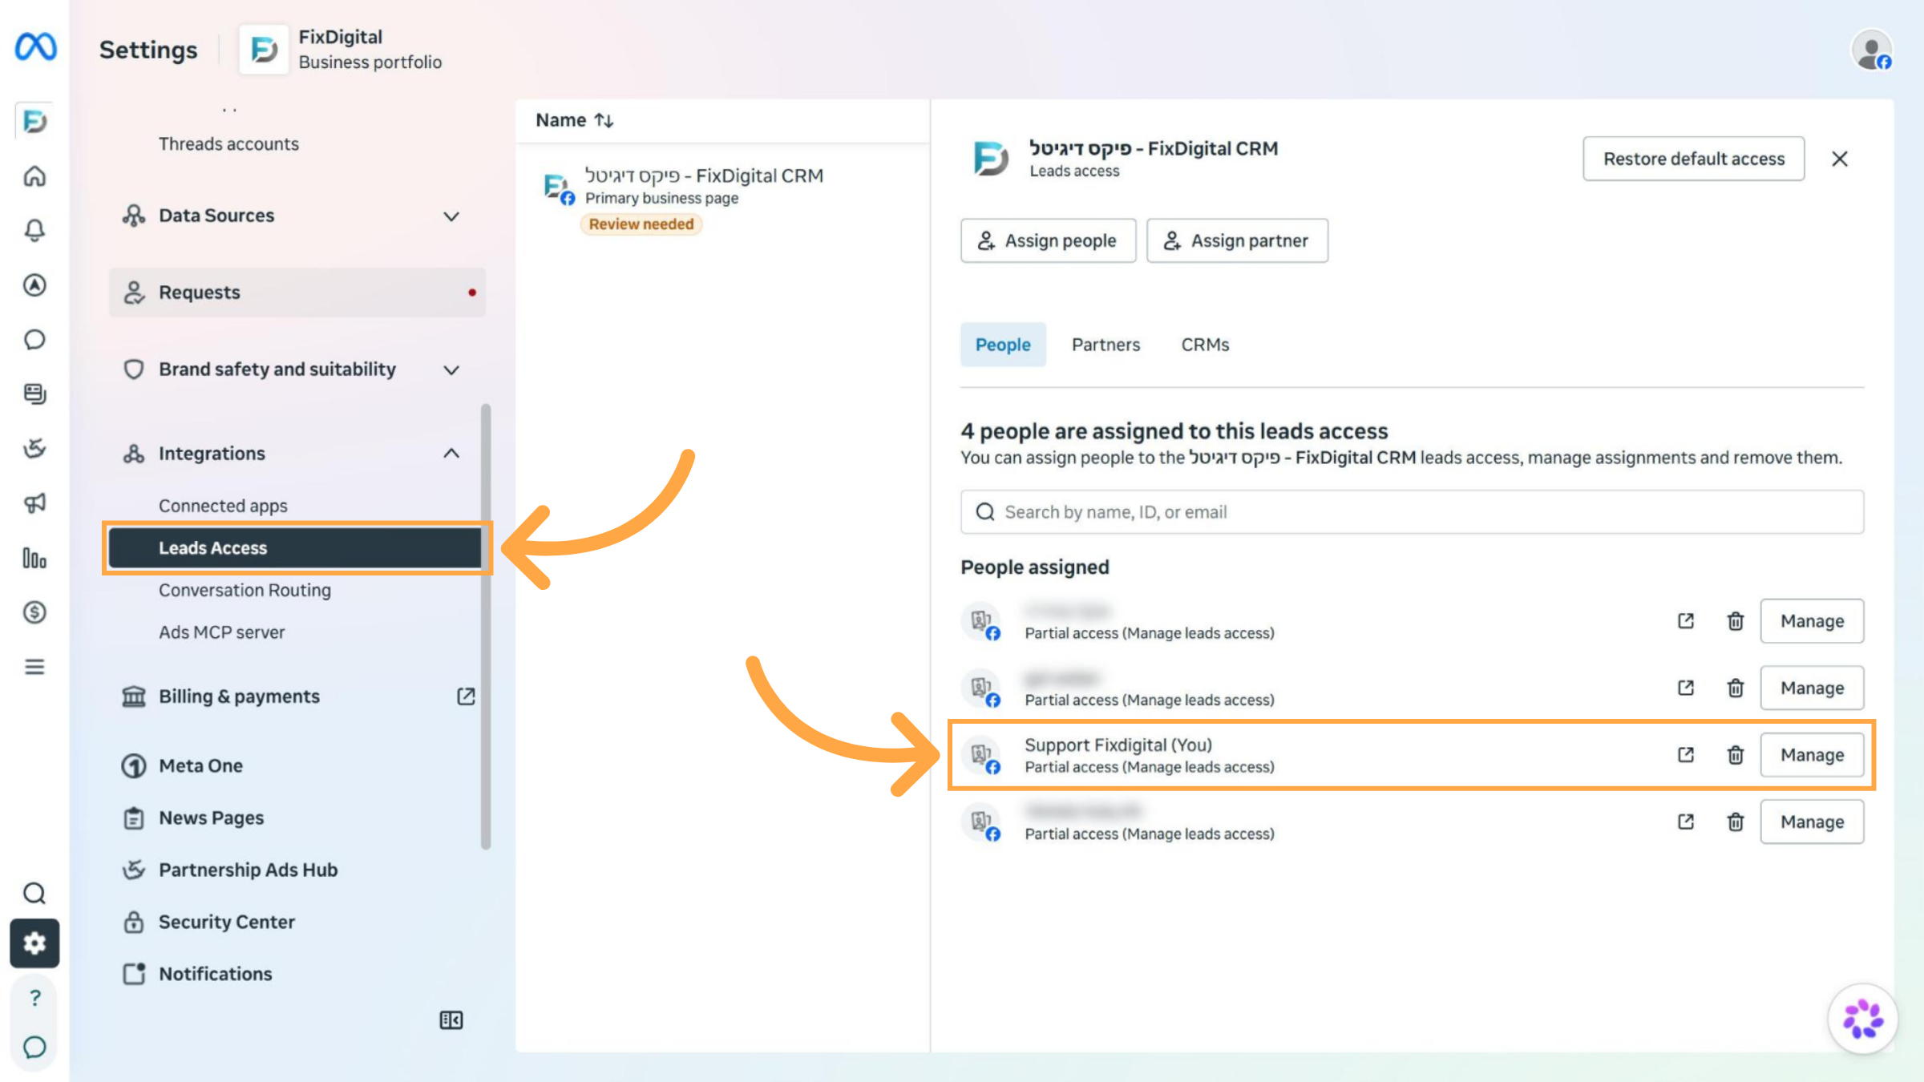Click the dollar billing icon in rail
1924x1082 pixels.
(34, 612)
